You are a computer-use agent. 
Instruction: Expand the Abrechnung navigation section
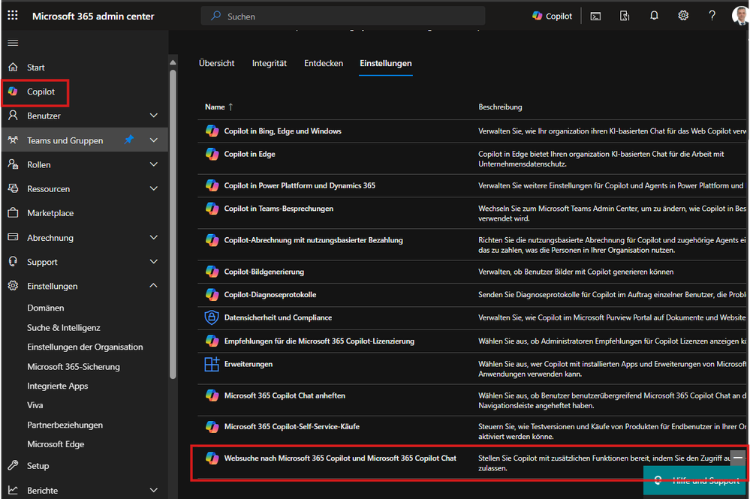(154, 238)
